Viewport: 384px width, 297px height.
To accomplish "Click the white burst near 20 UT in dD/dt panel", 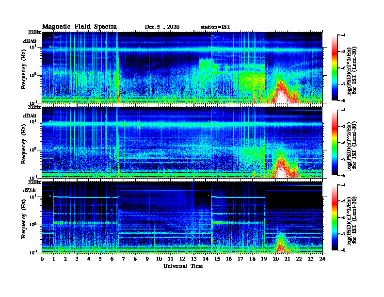I will pos(281,171).
